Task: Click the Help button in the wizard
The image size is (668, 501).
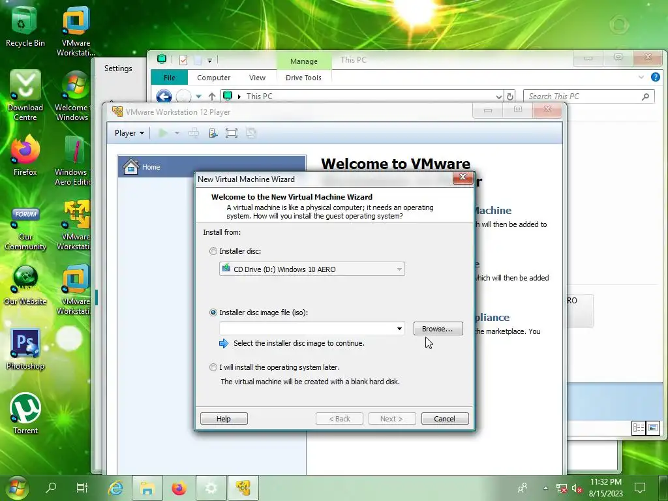Action: pyautogui.click(x=224, y=419)
